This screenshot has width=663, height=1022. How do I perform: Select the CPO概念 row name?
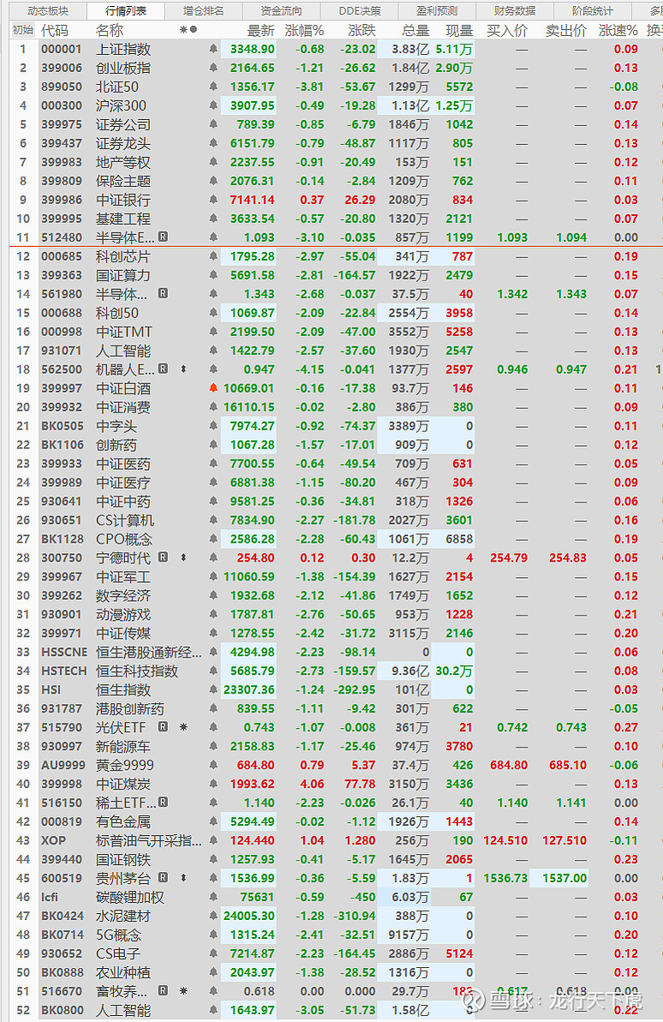click(123, 539)
